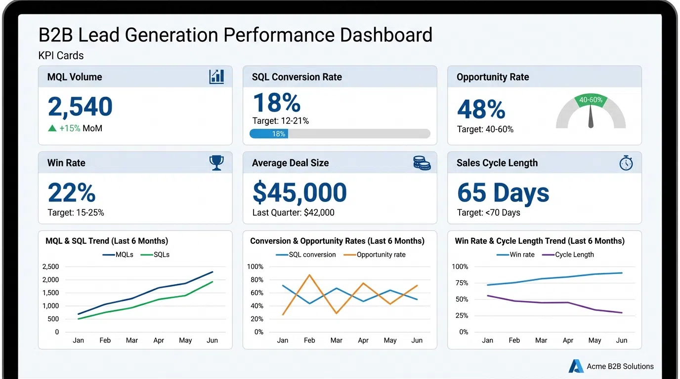Viewport: 680px width, 379px height.
Task: Open the Acme B2B Solutions link
Action: pos(619,366)
